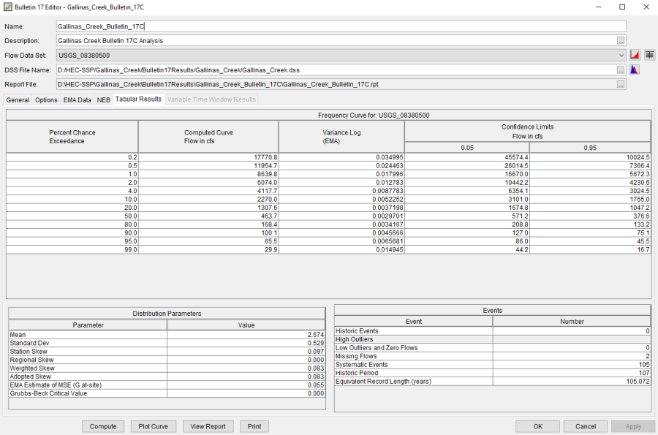Viewport: 658px width, 435px height.
Task: Click the Description ellipsis button
Action: tap(621, 41)
